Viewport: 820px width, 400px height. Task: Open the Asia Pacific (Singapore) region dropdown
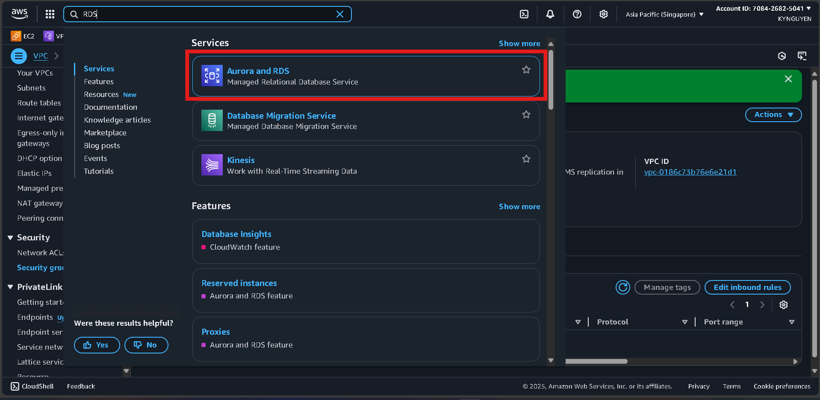(x=664, y=15)
